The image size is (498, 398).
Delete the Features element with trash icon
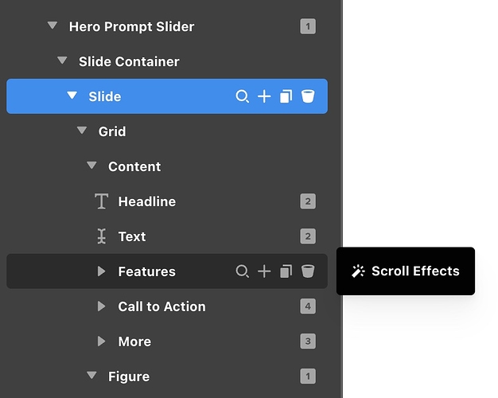click(x=308, y=271)
